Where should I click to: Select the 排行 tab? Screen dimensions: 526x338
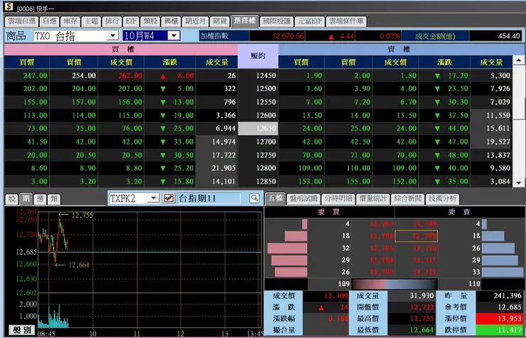point(112,21)
